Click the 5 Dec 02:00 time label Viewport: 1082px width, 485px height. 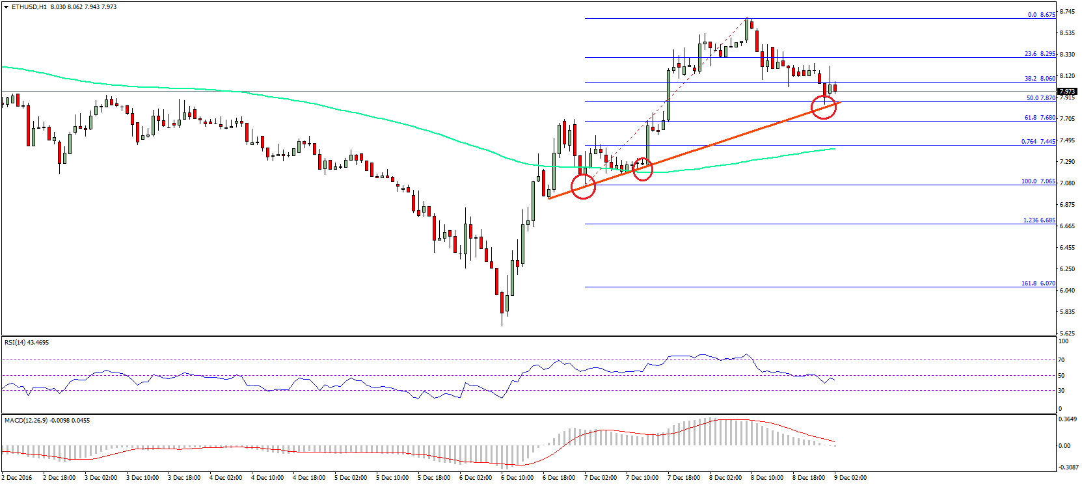351,478
